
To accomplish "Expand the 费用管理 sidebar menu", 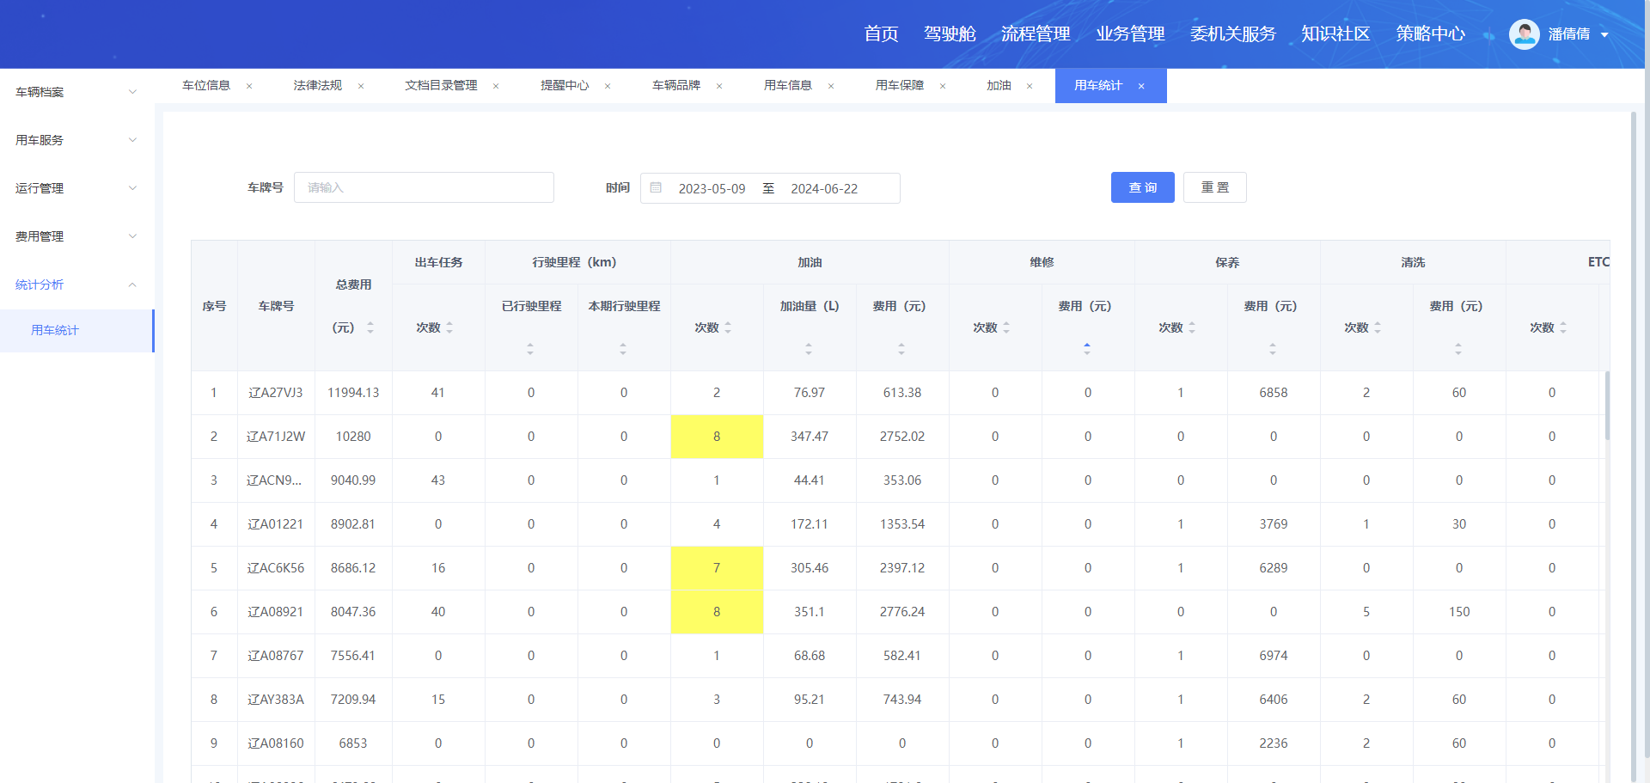I will (76, 236).
